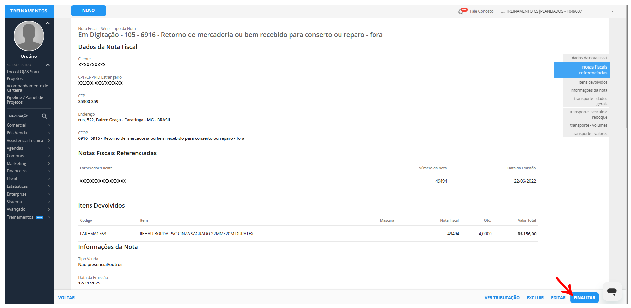Expand the Pós-Venda menu

(x=28, y=133)
